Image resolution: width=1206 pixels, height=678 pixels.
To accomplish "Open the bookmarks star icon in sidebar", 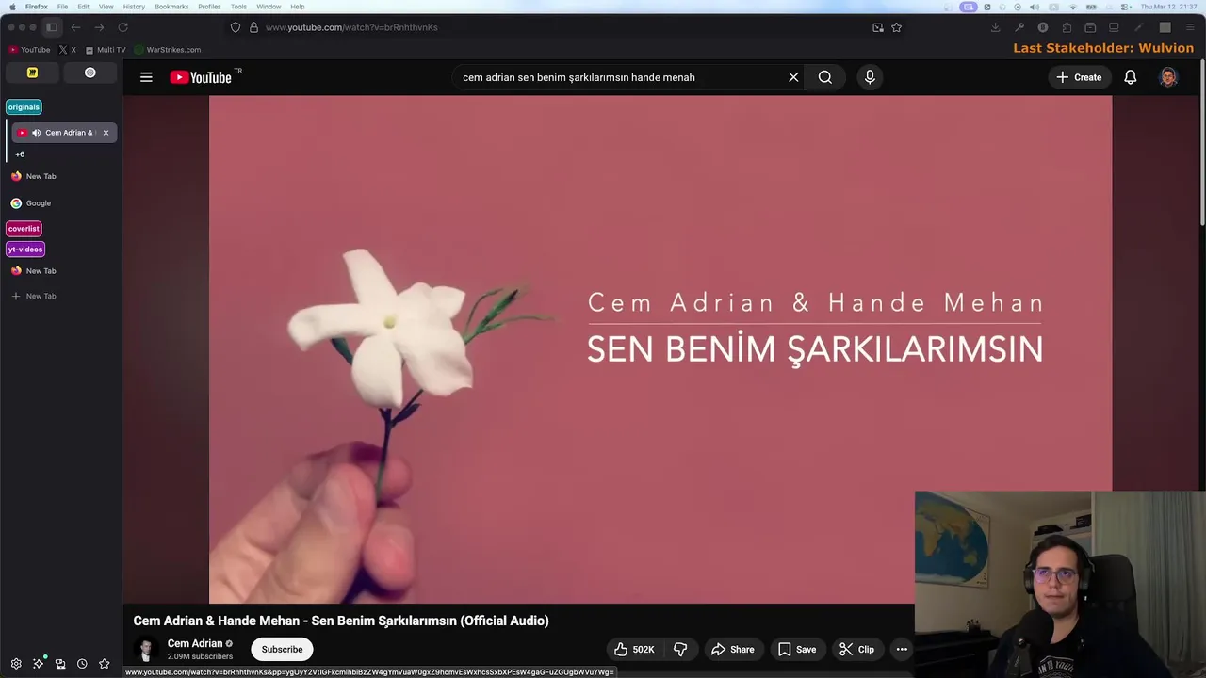I will pyautogui.click(x=105, y=664).
